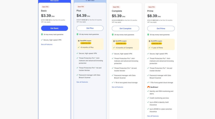Click the Most popular banner above Basic
This screenshot has height=119, width=215.
coord(55,1)
